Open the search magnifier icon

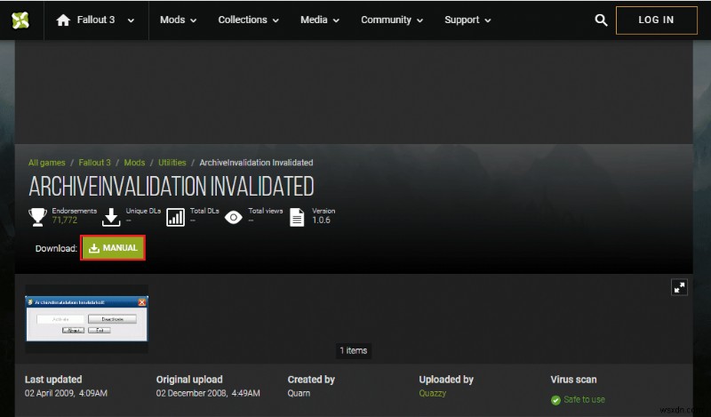[x=601, y=20]
